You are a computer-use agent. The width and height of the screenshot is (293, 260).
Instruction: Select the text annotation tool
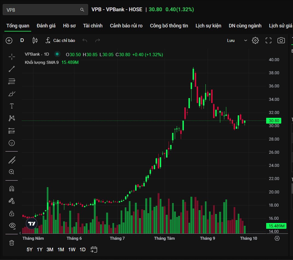[x=12, y=106]
